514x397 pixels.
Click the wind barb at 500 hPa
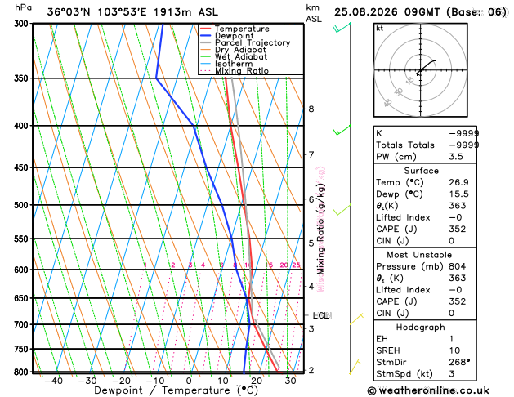tap(342, 210)
